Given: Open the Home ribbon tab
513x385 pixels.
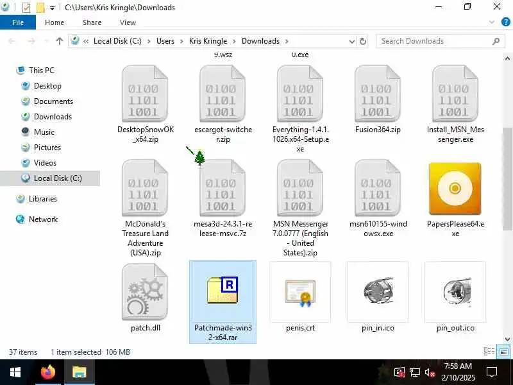Looking at the screenshot, I should pos(55,22).
